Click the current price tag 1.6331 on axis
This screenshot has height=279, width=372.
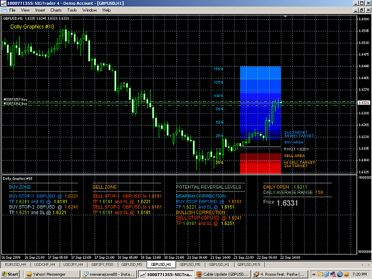pos(364,103)
